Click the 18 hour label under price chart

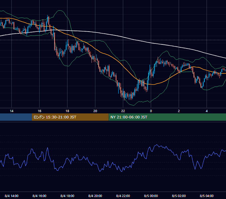(x=67, y=111)
